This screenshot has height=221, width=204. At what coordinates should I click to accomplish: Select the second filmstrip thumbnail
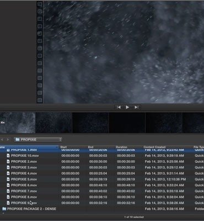pos(53,123)
